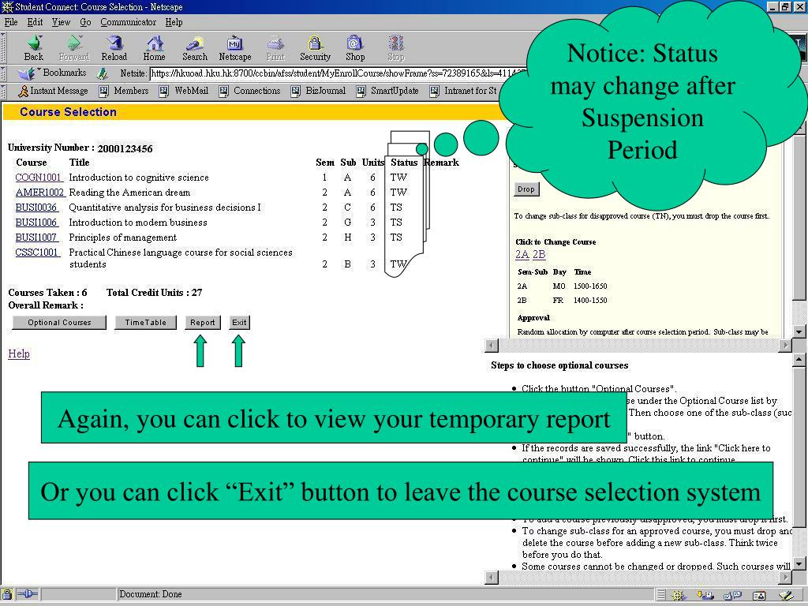
Task: Click Instant Message in personal toolbar
Action: 53,91
